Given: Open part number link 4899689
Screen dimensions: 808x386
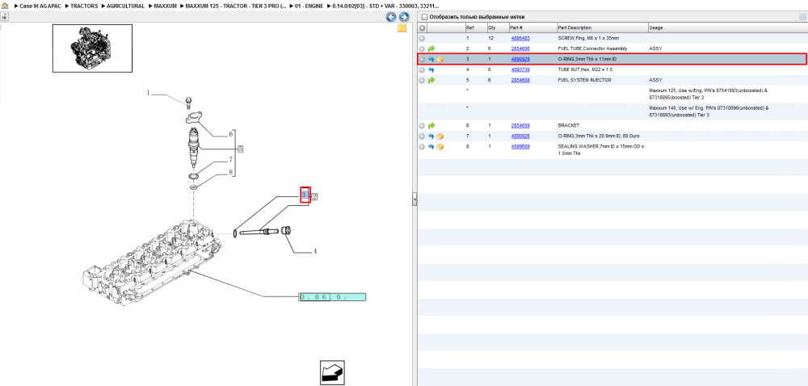Looking at the screenshot, I should (x=520, y=147).
